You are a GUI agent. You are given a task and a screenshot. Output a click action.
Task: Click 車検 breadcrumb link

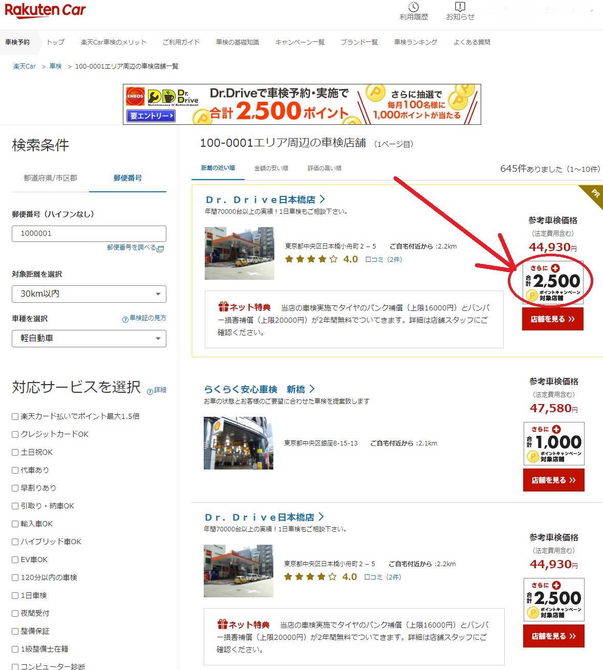pyautogui.click(x=55, y=66)
